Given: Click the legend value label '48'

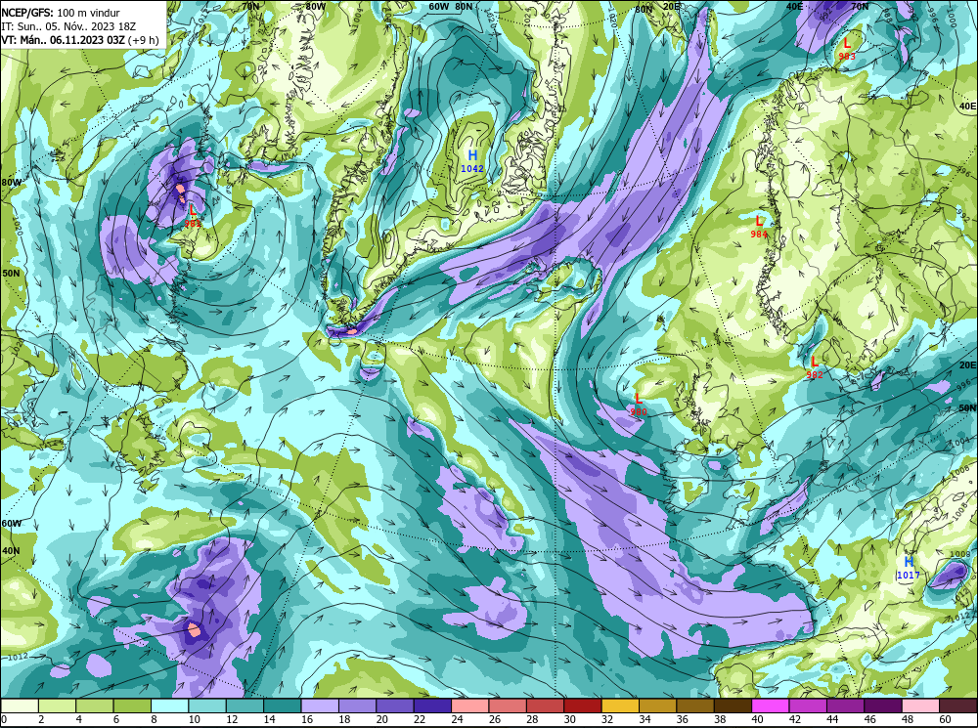Looking at the screenshot, I should pyautogui.click(x=907, y=720).
